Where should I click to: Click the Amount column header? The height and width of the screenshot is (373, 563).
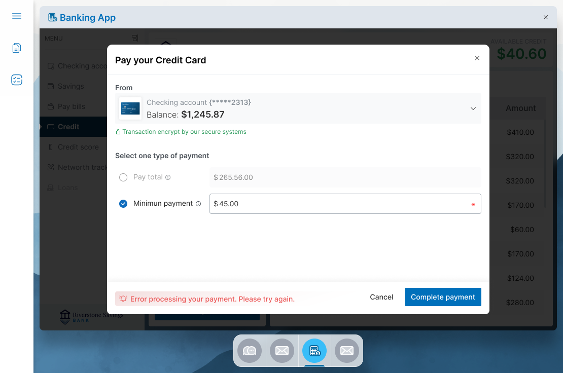[520, 108]
